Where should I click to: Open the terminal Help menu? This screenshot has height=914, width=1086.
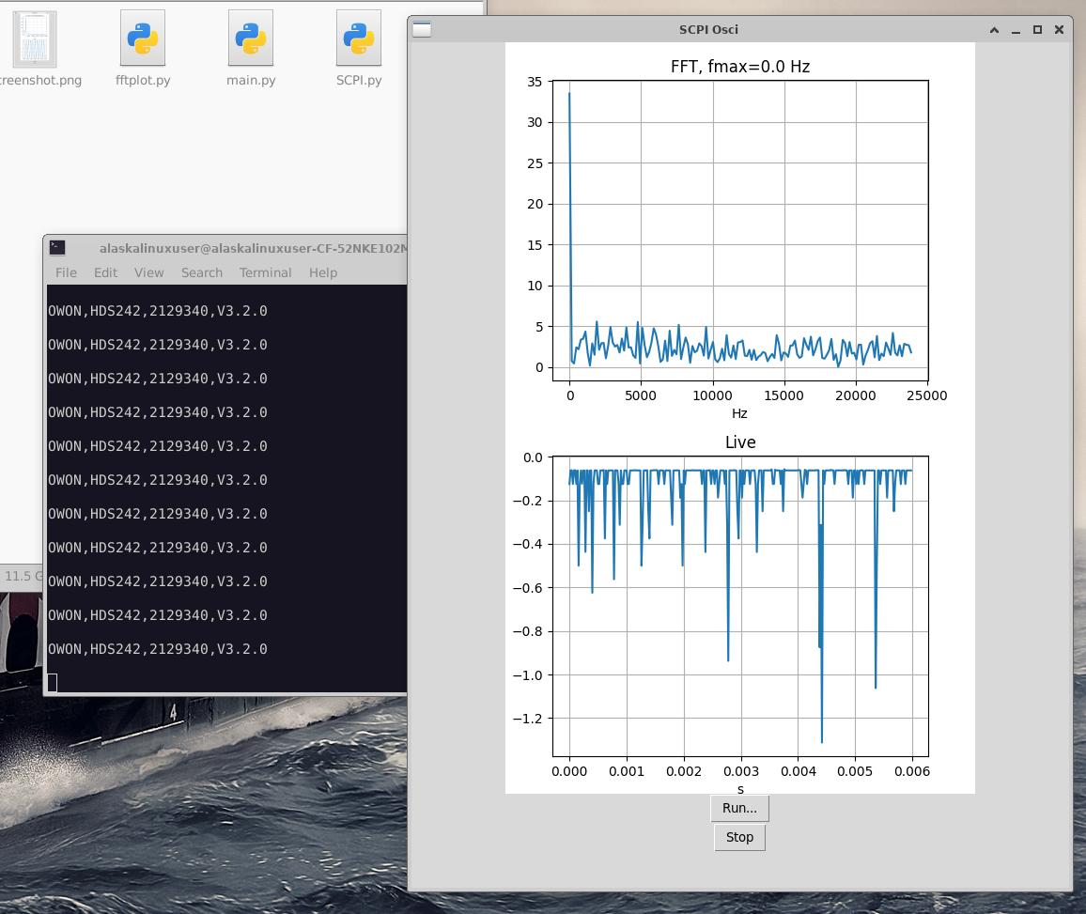click(x=322, y=272)
